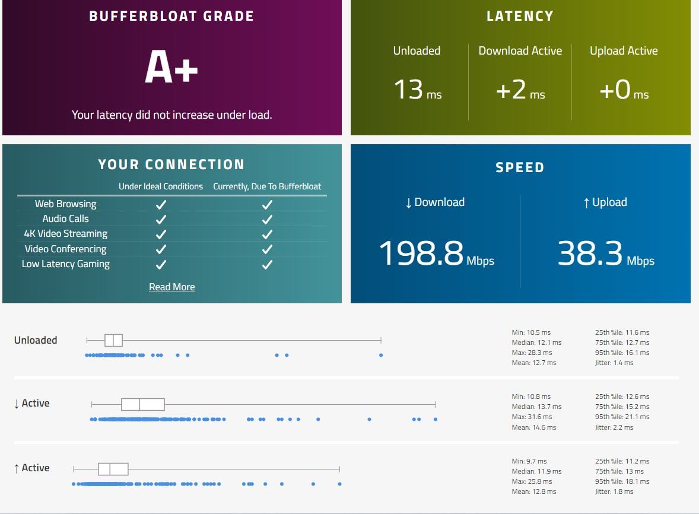The height and width of the screenshot is (514, 699).
Task: Click the Unloaded Mean: 12.7 ms stat
Action: pyautogui.click(x=534, y=363)
